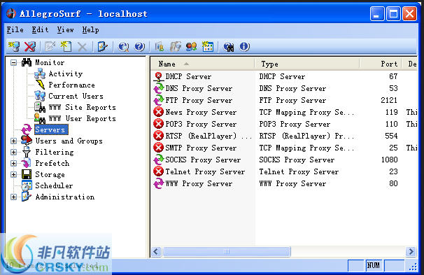Screen dimensions: 424x275
Task: Select the Administration tree label
Action: pyautogui.click(x=65, y=197)
